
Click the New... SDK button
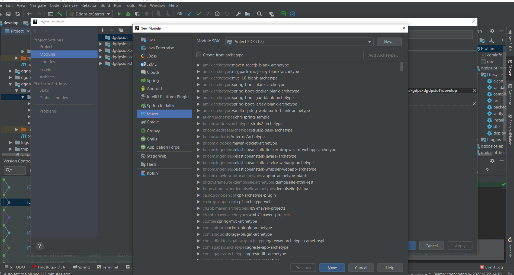(389, 42)
